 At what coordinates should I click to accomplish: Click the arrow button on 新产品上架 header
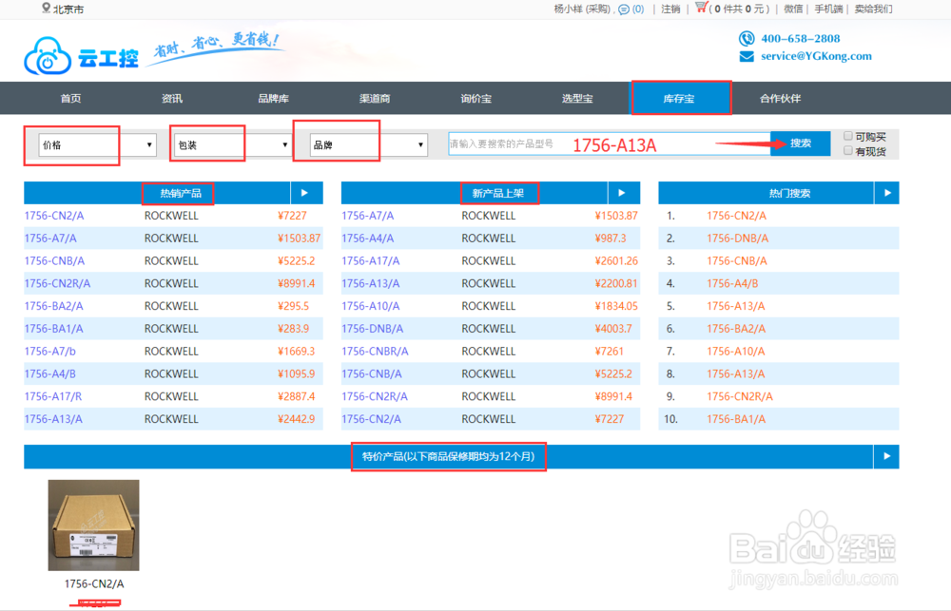622,193
